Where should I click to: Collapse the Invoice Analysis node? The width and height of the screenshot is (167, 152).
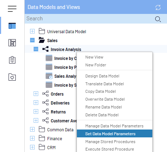click(36, 49)
